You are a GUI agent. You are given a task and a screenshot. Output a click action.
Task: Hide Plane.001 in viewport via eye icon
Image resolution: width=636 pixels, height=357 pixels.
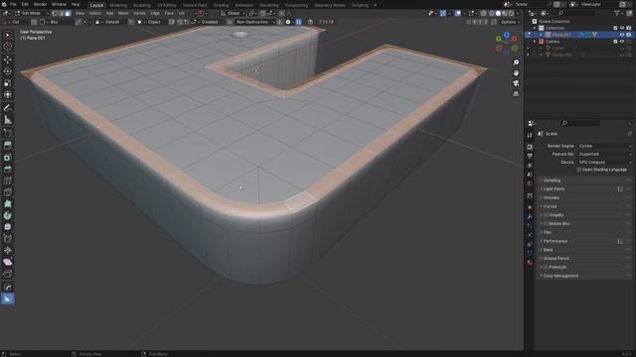[622, 35]
